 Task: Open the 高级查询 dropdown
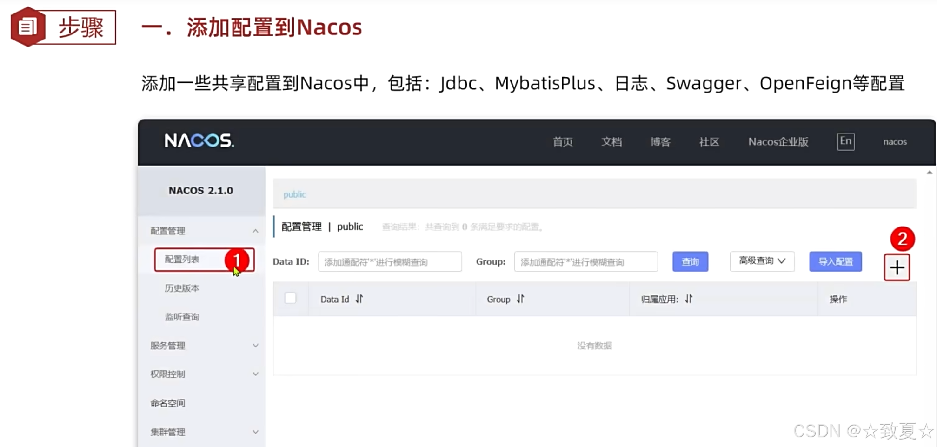coord(762,261)
